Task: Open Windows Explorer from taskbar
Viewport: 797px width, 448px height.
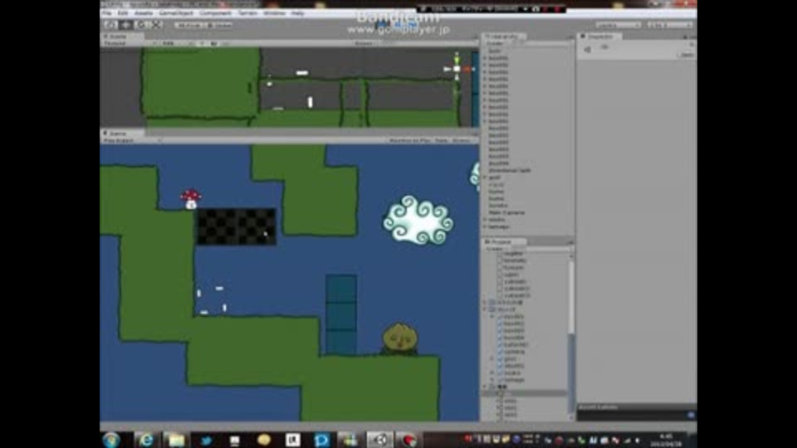Action: click(x=176, y=440)
